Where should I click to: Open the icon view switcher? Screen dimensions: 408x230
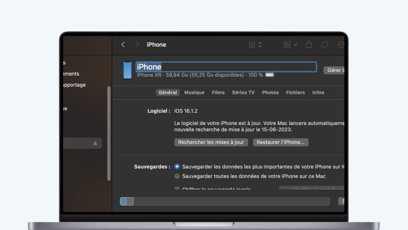[x=255, y=45]
